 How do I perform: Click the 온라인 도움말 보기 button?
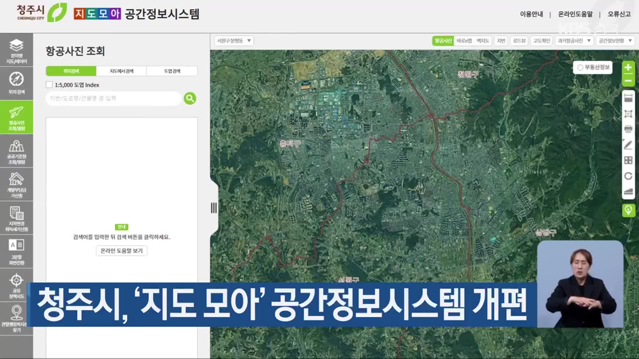[x=121, y=251]
